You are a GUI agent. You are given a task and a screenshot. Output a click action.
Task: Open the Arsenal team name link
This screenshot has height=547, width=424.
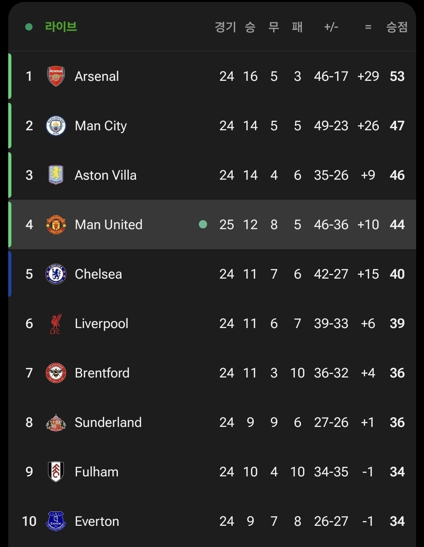pos(97,76)
